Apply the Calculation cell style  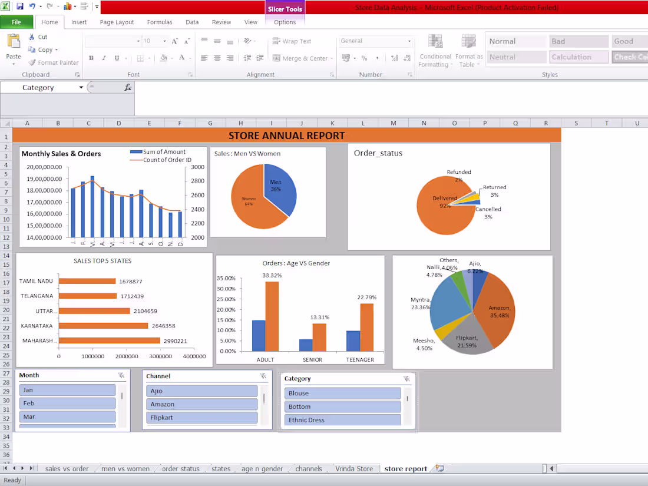578,57
